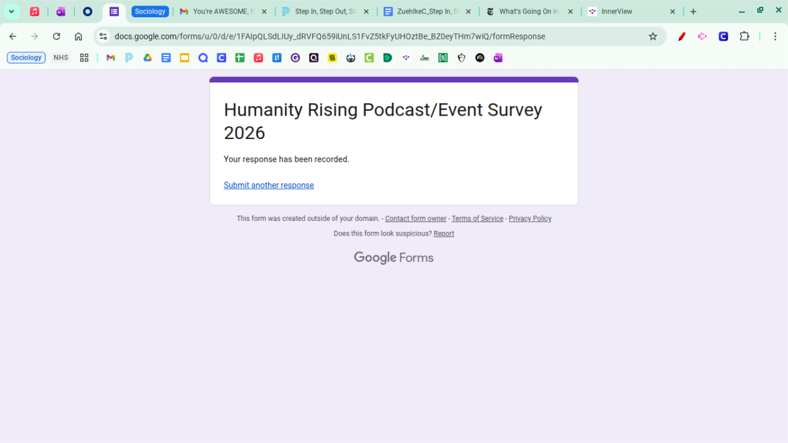Open the Google Drive bookmark

(148, 58)
